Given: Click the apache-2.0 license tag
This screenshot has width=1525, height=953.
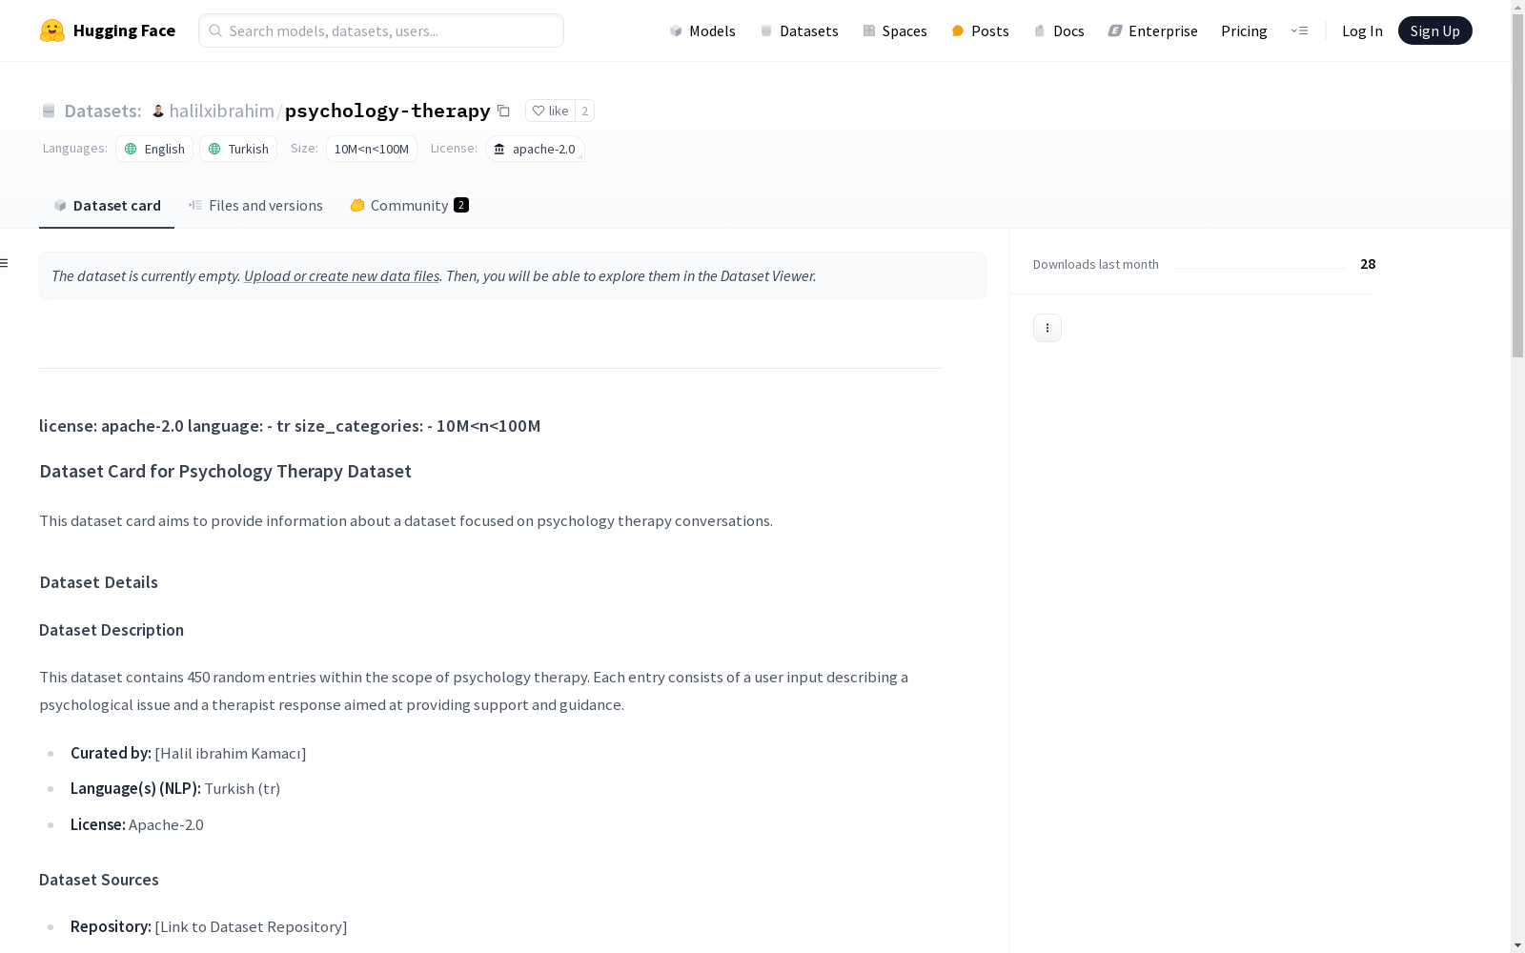Looking at the screenshot, I should (x=535, y=149).
